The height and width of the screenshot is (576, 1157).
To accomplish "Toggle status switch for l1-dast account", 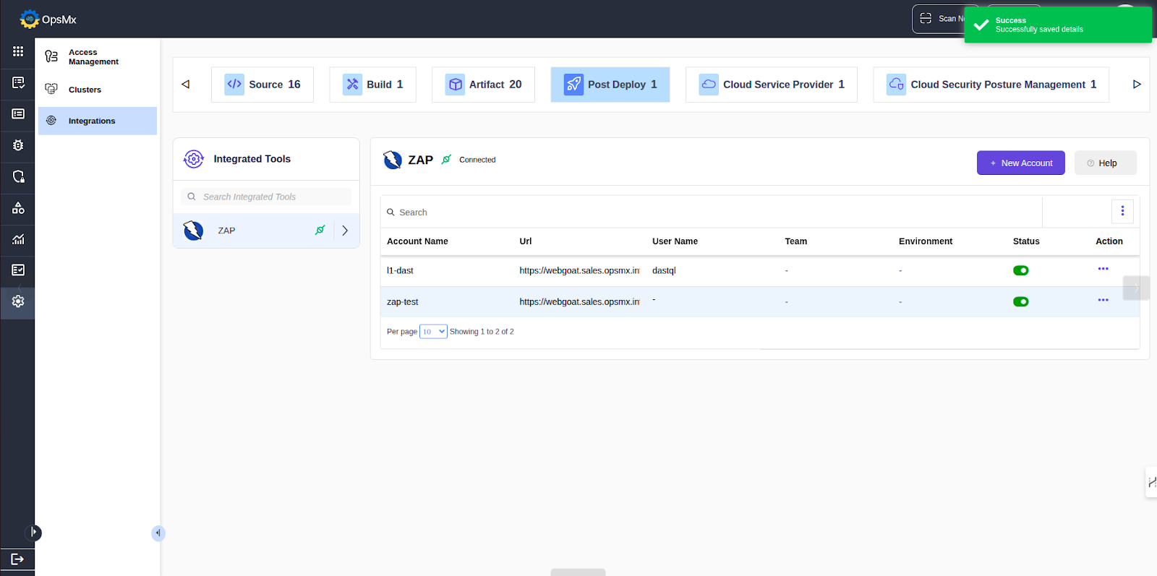I will coord(1020,270).
